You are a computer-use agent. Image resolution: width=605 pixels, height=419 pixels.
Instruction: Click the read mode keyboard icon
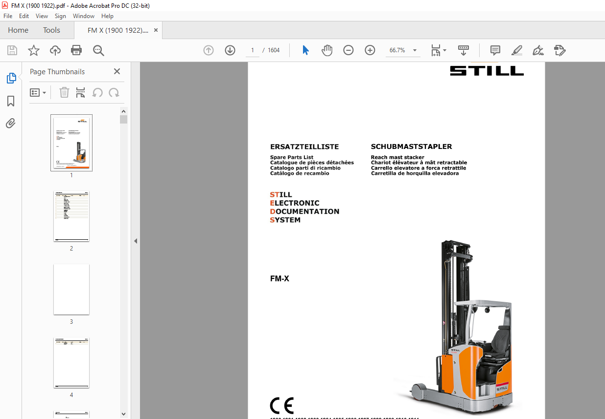[x=463, y=50]
